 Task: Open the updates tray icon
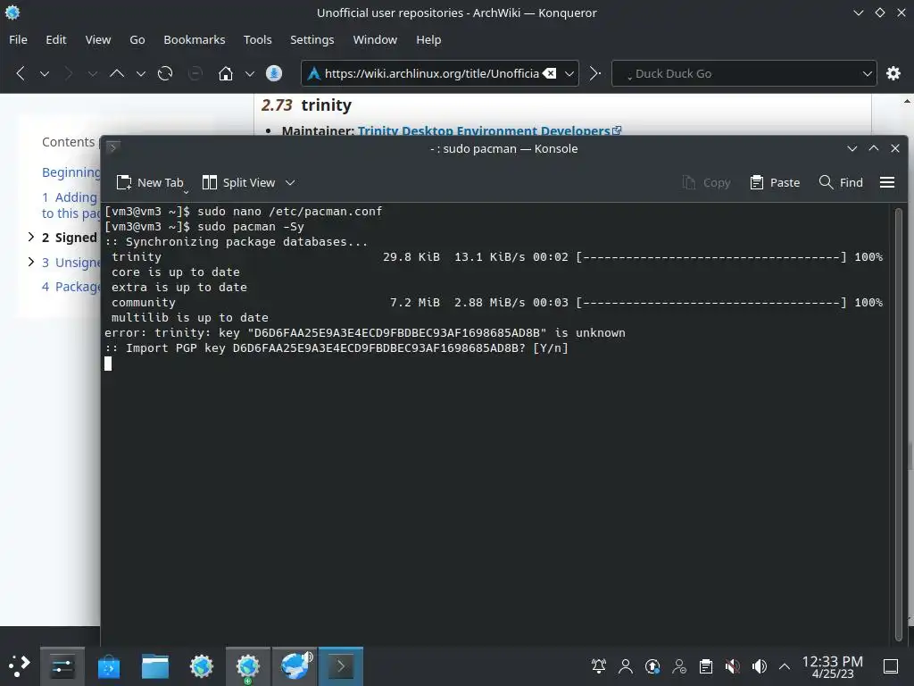(652, 665)
